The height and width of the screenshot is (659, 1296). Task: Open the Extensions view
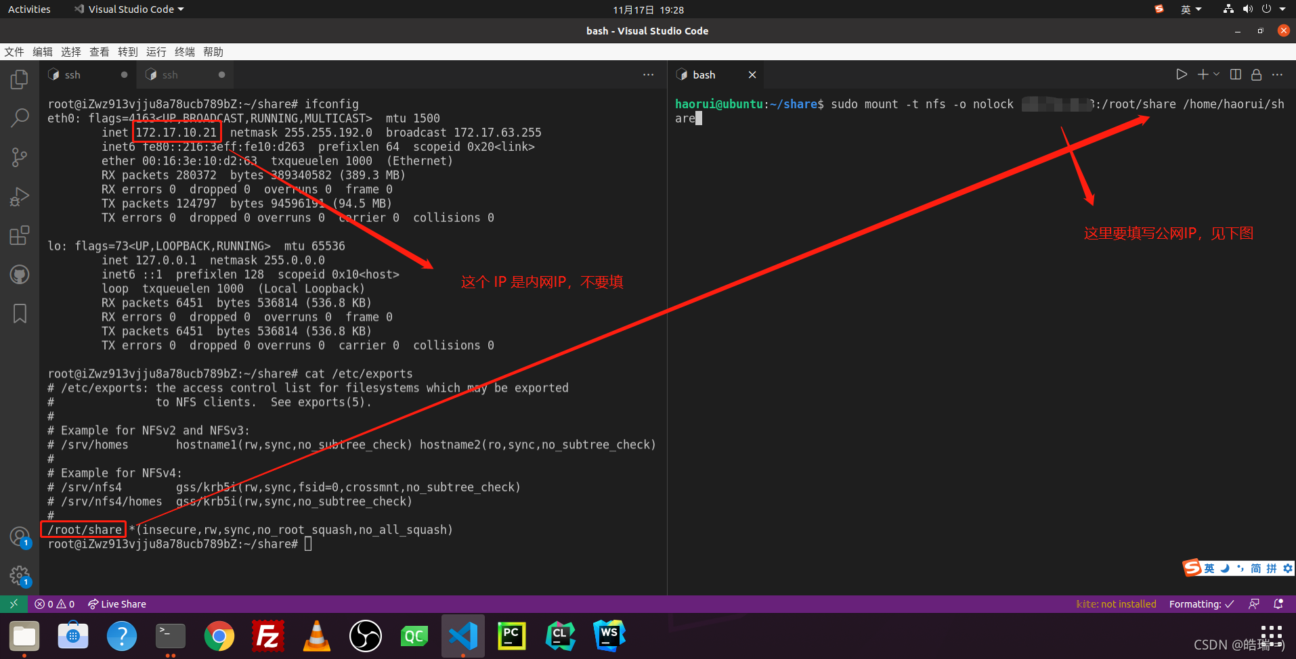(x=20, y=235)
